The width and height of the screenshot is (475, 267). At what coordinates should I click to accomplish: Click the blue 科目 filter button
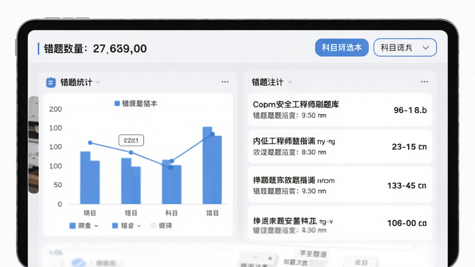point(342,48)
